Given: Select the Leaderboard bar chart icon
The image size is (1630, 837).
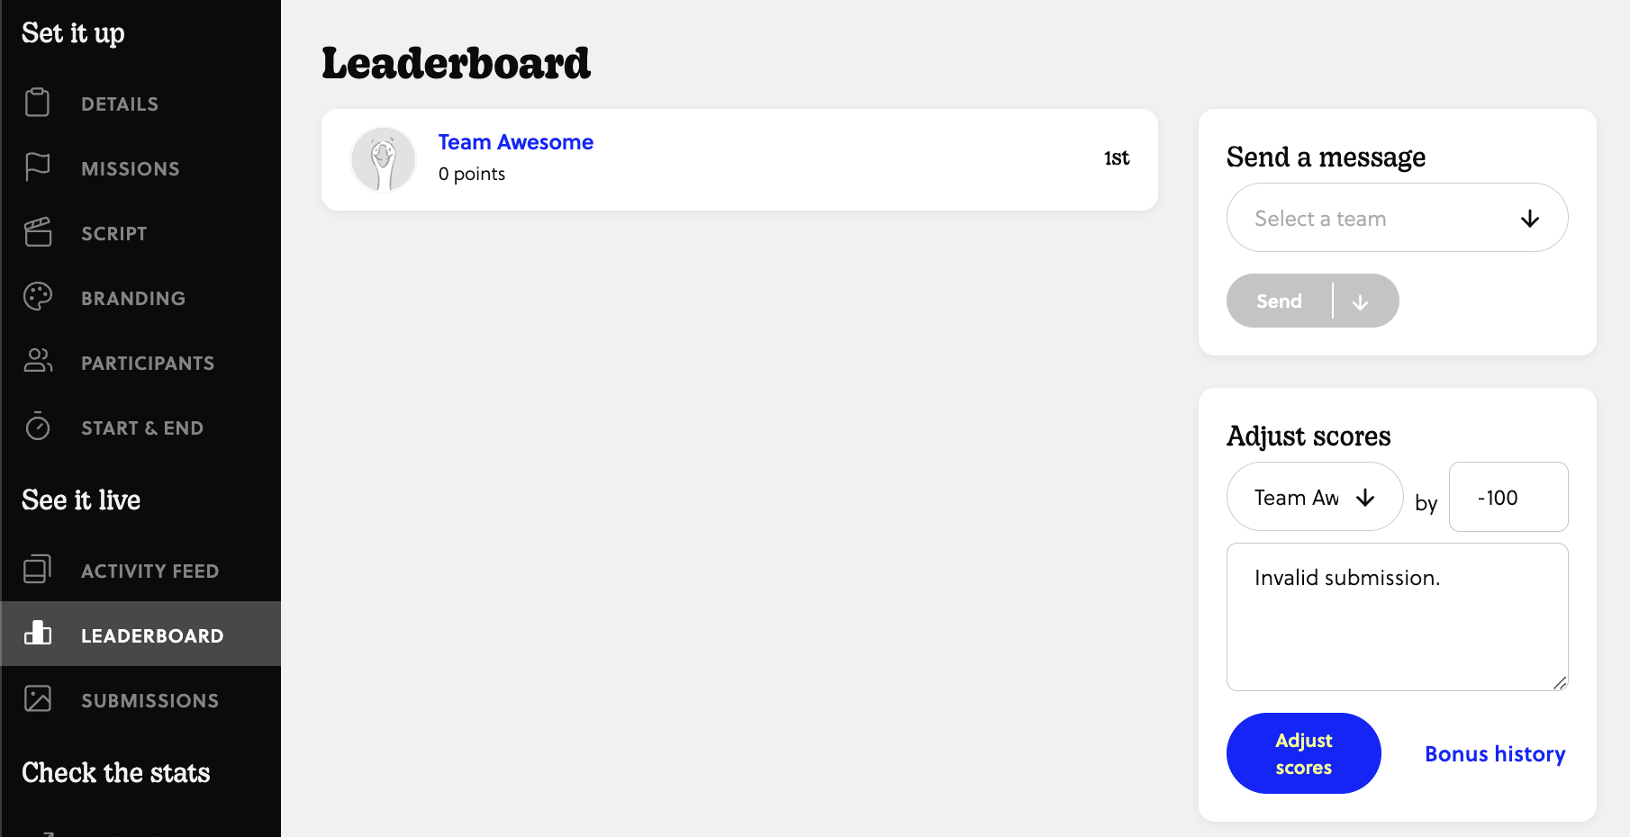Looking at the screenshot, I should (x=37, y=634).
